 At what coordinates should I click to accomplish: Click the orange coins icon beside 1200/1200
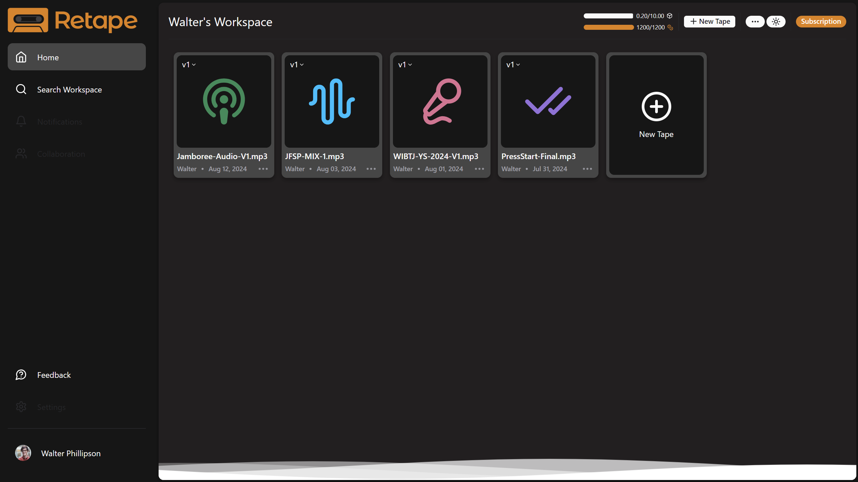click(670, 27)
